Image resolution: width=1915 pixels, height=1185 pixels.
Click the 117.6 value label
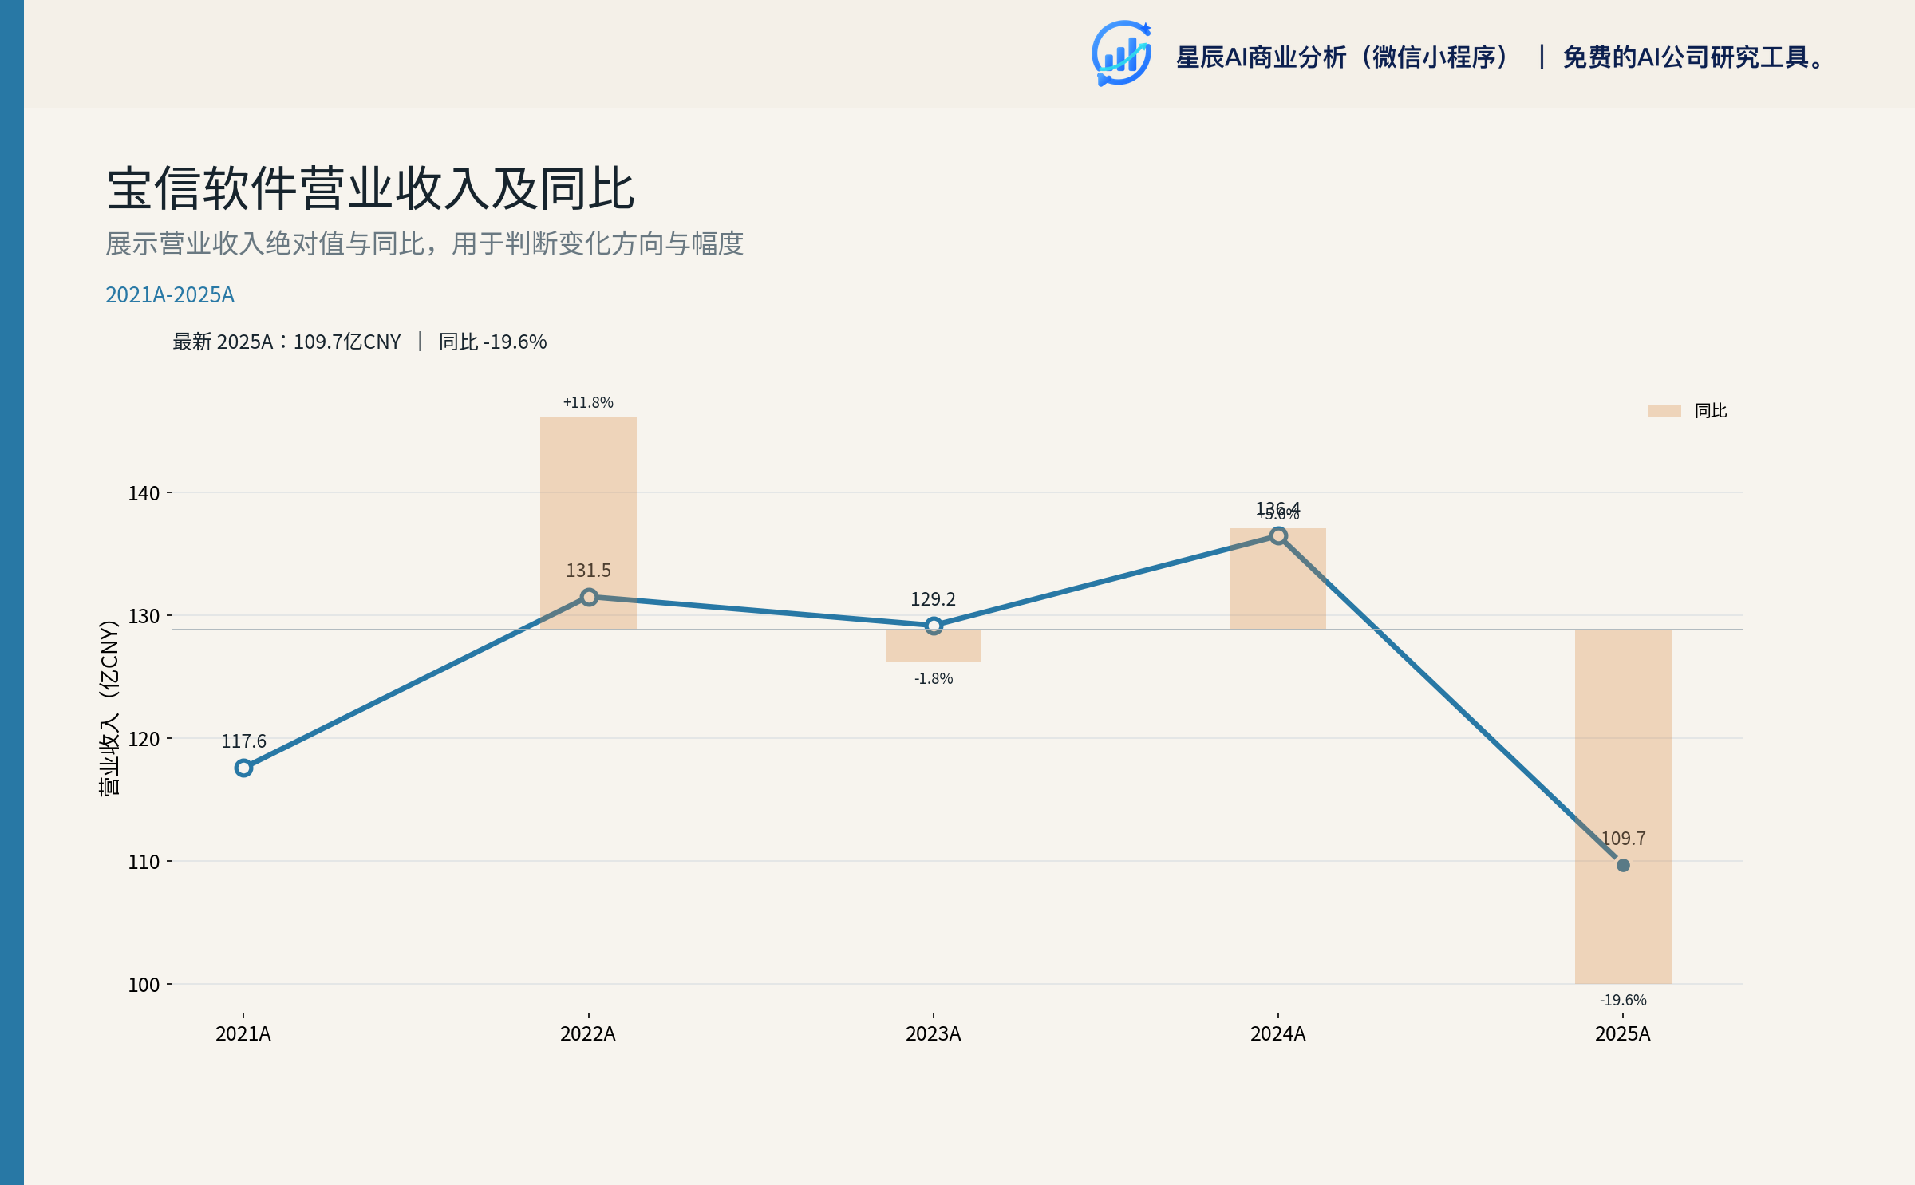243,741
